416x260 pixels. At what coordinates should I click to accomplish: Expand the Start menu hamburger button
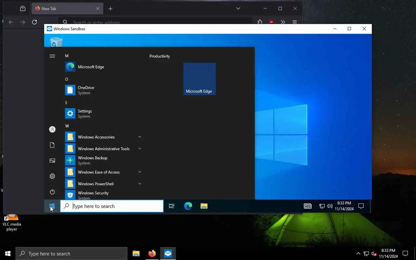coord(52,56)
